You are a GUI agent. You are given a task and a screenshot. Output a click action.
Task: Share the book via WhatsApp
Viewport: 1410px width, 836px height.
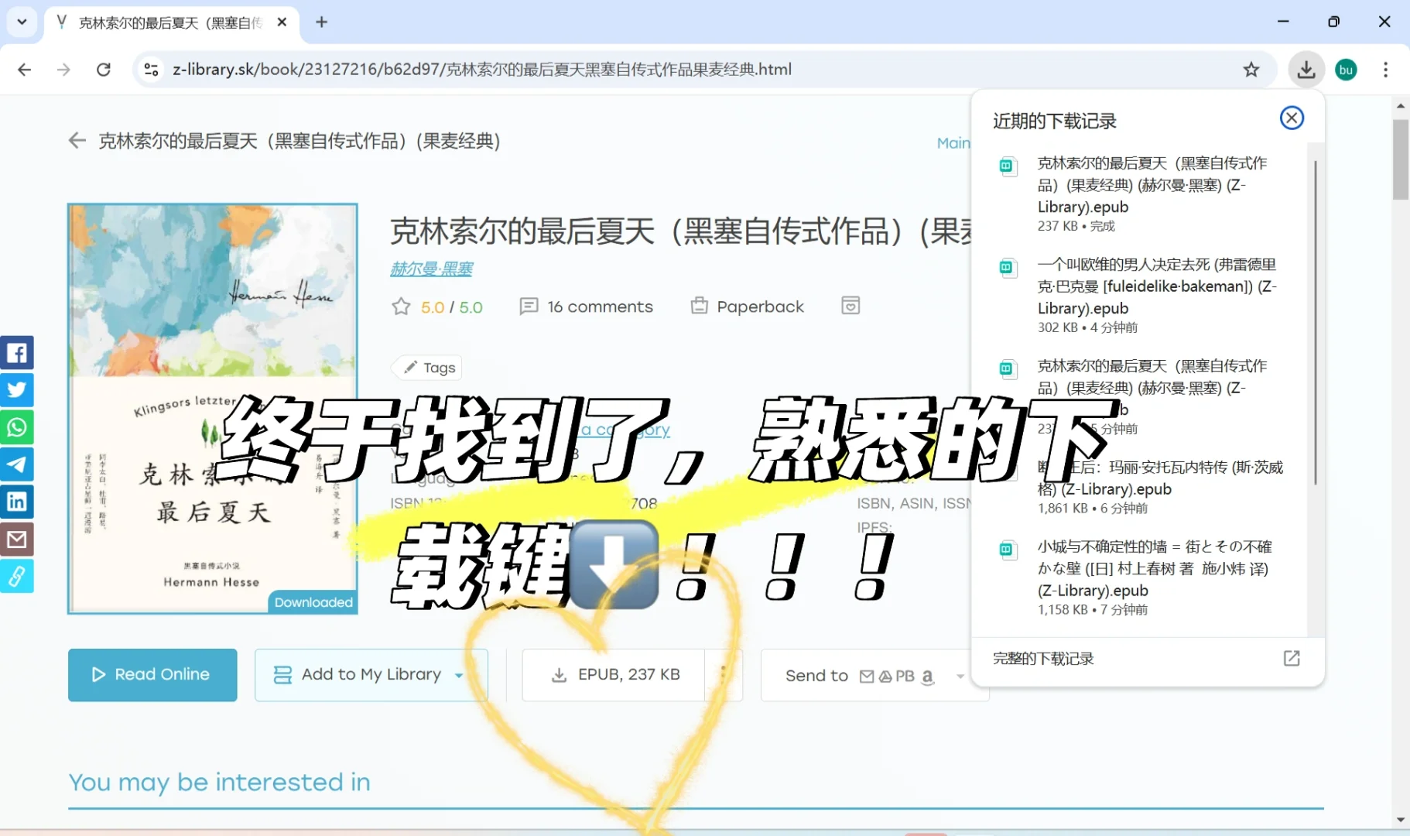click(17, 427)
